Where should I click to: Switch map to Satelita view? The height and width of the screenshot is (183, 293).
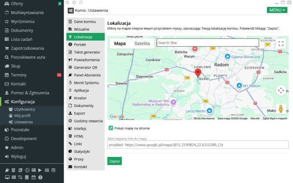click(x=142, y=43)
